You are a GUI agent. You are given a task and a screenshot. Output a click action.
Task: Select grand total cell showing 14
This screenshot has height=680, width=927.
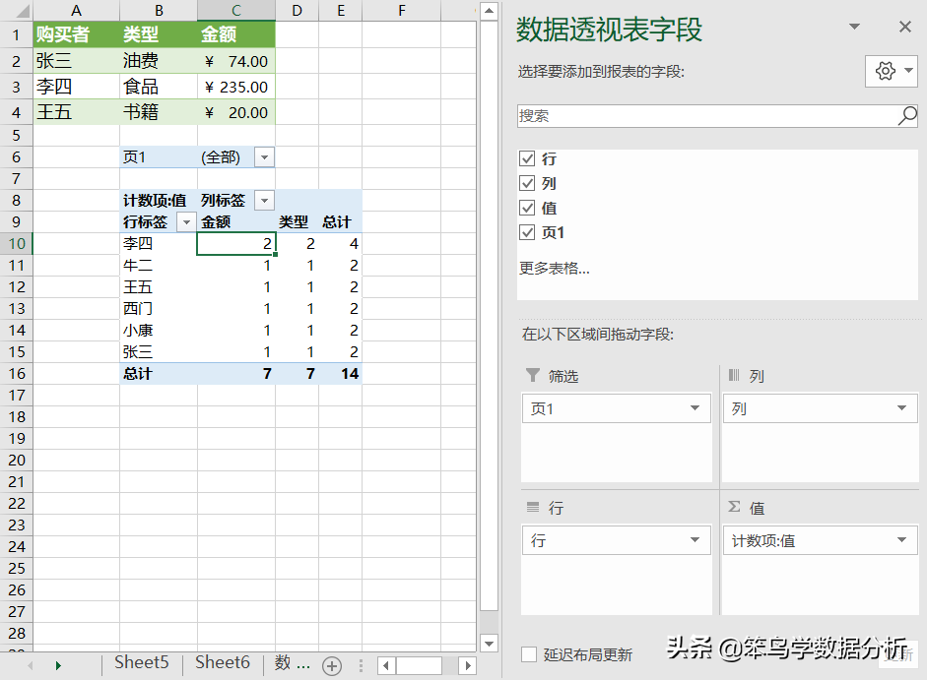click(x=340, y=374)
